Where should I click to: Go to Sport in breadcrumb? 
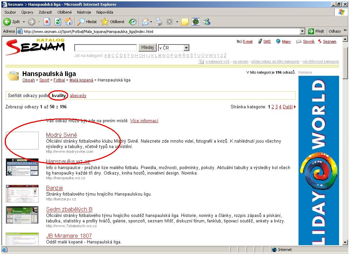[x=44, y=80]
